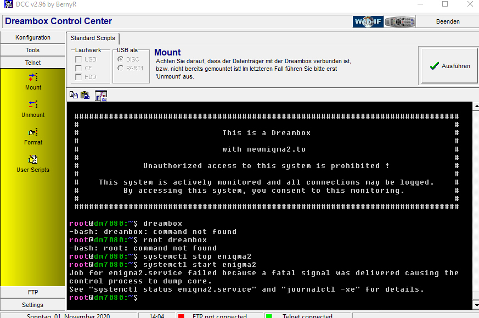Click the 'Telnet connected' status text
479x318 pixels.
click(x=307, y=316)
